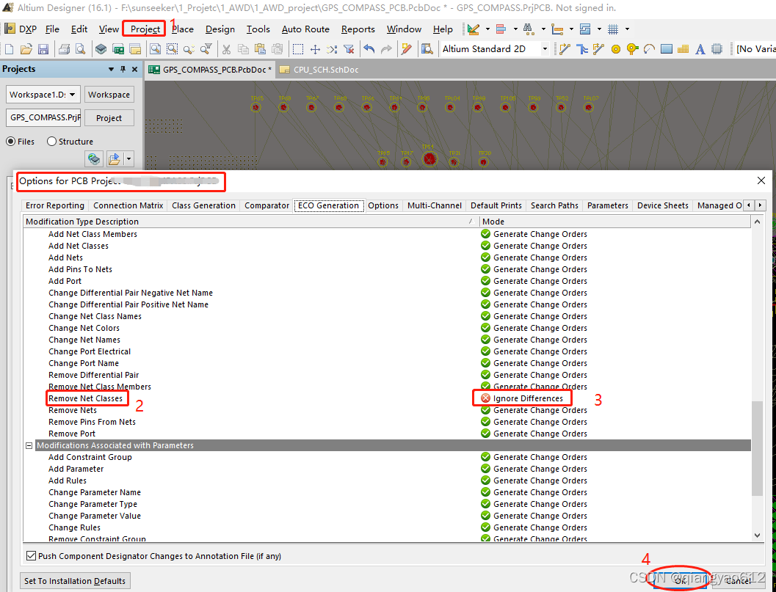Click scrollbar down arrow in modification list
The height and width of the screenshot is (592, 776).
point(757,535)
